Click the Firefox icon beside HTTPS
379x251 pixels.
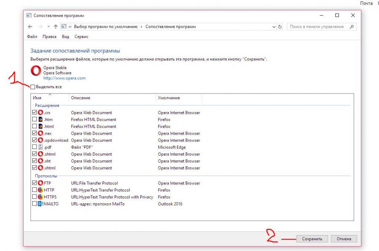pos(41,197)
